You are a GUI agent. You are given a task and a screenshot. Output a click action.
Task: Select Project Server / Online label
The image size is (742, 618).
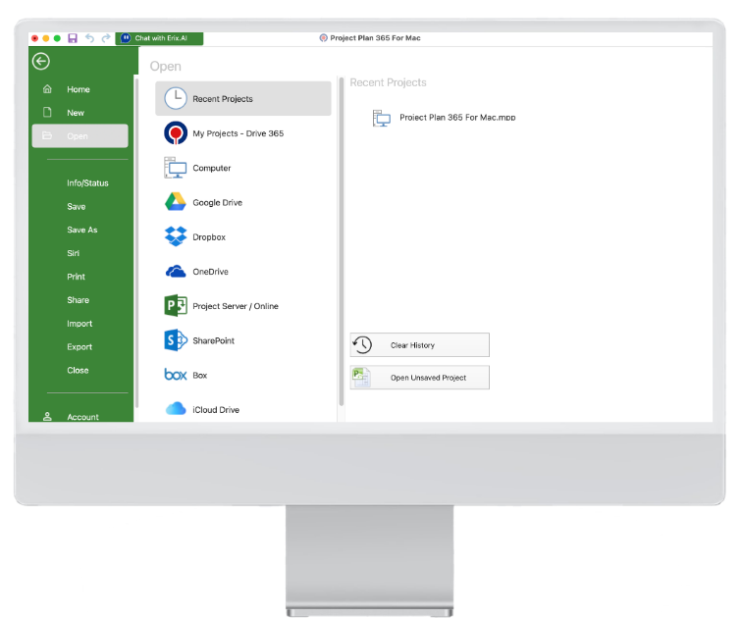[x=236, y=306]
